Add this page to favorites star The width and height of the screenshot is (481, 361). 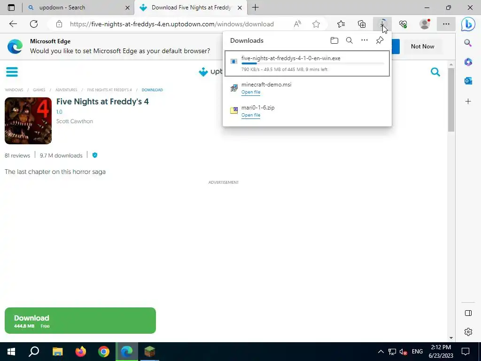(x=316, y=24)
